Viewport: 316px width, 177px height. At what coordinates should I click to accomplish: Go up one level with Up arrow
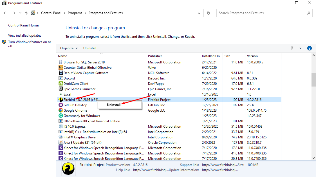tap(26, 13)
